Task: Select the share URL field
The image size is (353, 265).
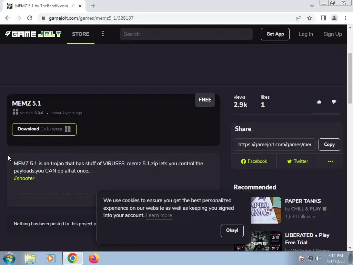Action: click(x=275, y=145)
